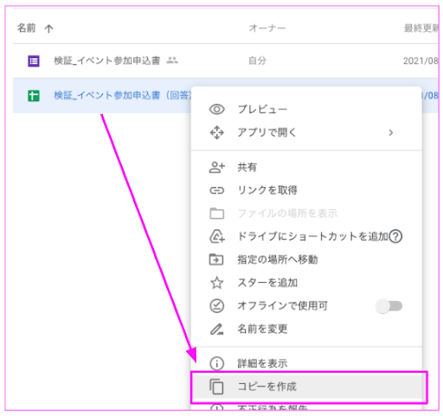Screen dimensions: 443x416
Task: Click the pencil icon for 名前を変更
Action: point(216,329)
